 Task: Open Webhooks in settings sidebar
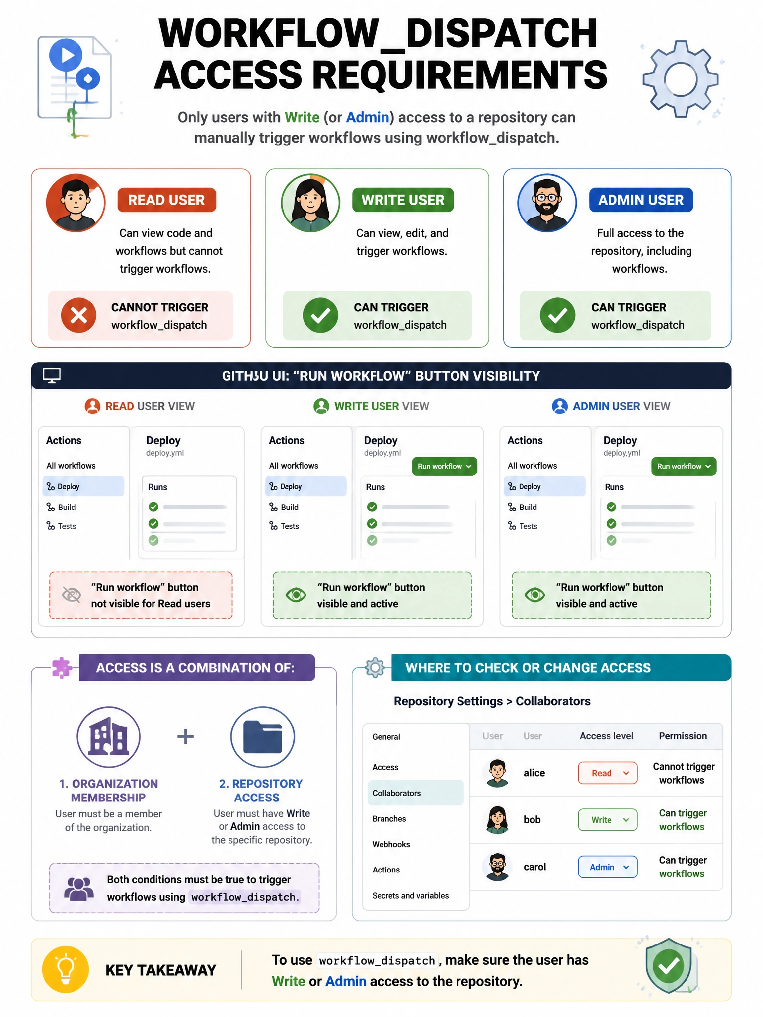point(391,844)
